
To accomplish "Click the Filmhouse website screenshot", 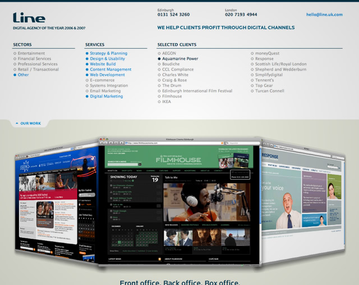I will pos(179,202).
